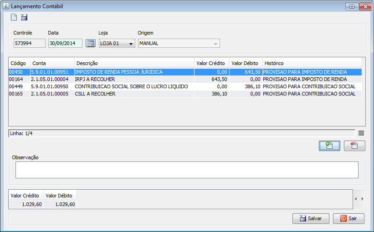Click the totals Valor Débito header
This screenshot has width=374, height=232.
pos(60,196)
